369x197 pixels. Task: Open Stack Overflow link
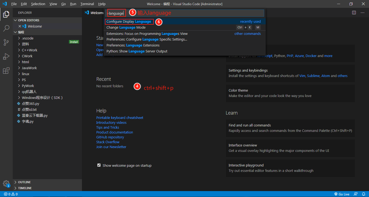(x=108, y=142)
